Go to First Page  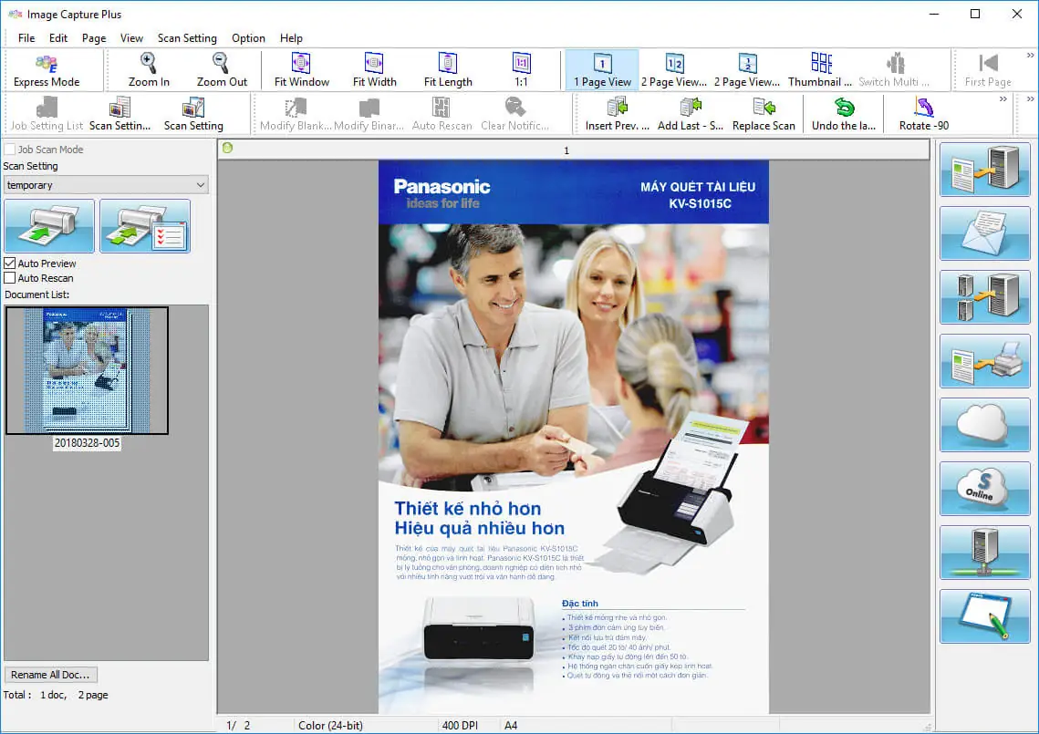[987, 70]
